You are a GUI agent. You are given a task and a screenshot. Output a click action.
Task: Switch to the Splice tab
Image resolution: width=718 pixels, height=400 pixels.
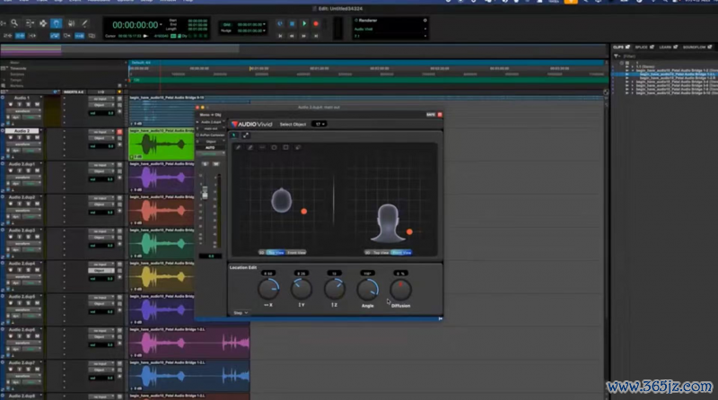coord(641,47)
